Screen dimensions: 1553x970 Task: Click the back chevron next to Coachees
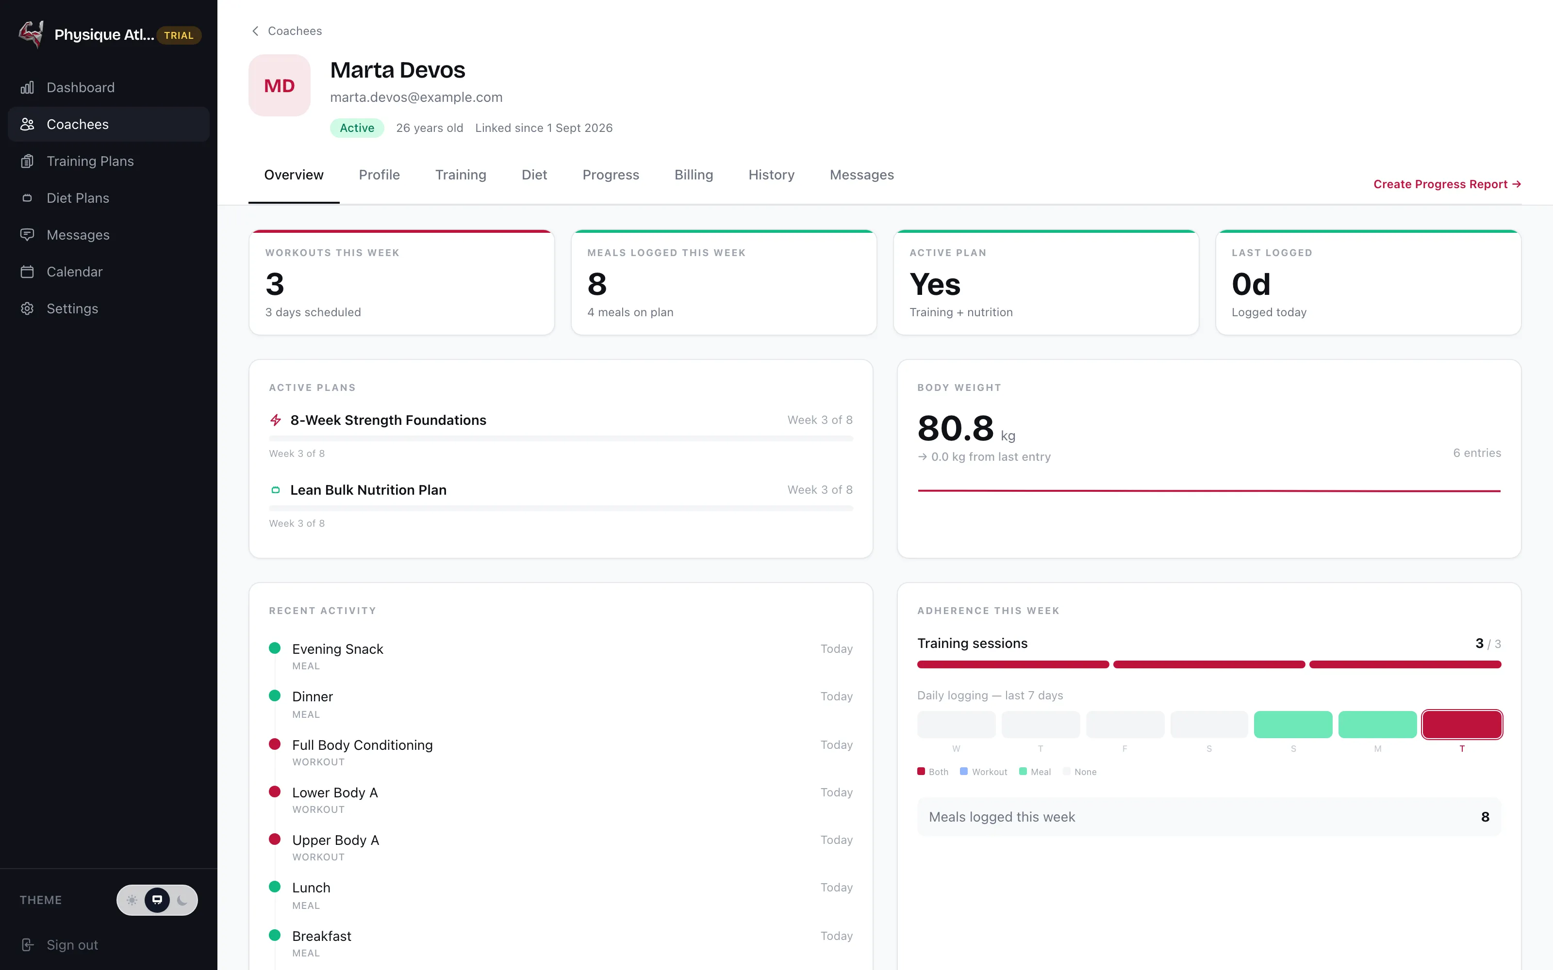pyautogui.click(x=255, y=31)
